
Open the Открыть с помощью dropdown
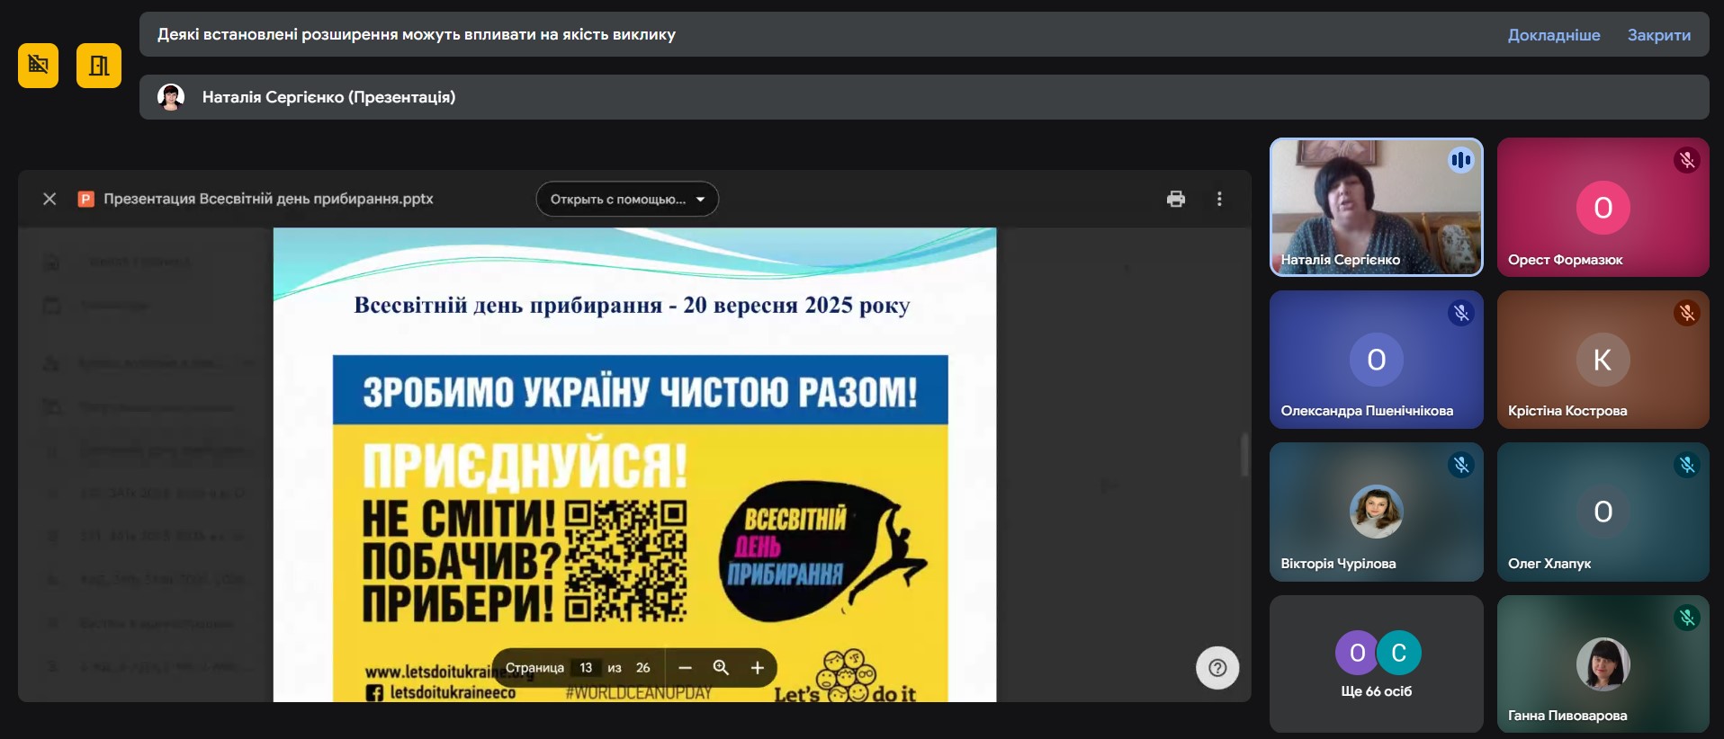click(627, 199)
